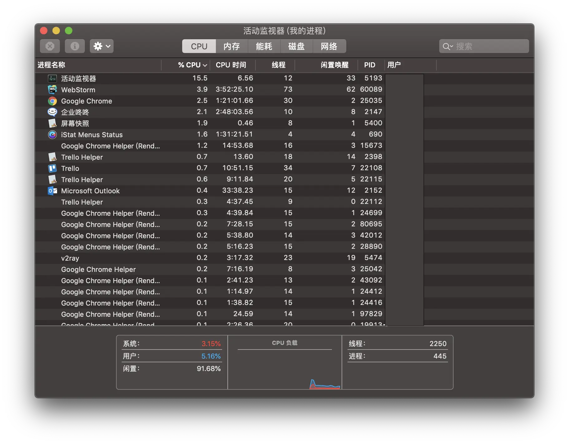Screen dimensions: 569x444
Task: Click the Google Chrome app icon
Action: pos(52,101)
